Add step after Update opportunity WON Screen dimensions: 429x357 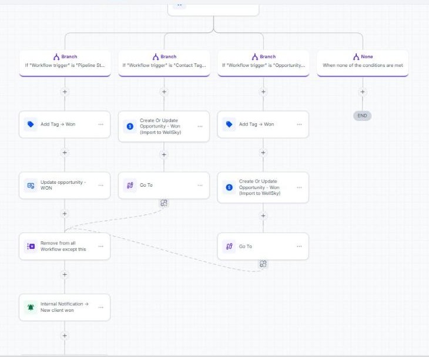point(65,214)
